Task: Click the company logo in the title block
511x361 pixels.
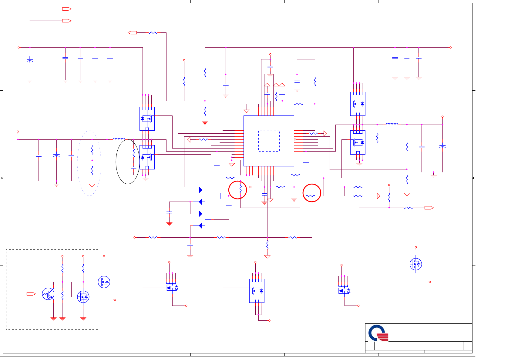Action: pyautogui.click(x=378, y=333)
